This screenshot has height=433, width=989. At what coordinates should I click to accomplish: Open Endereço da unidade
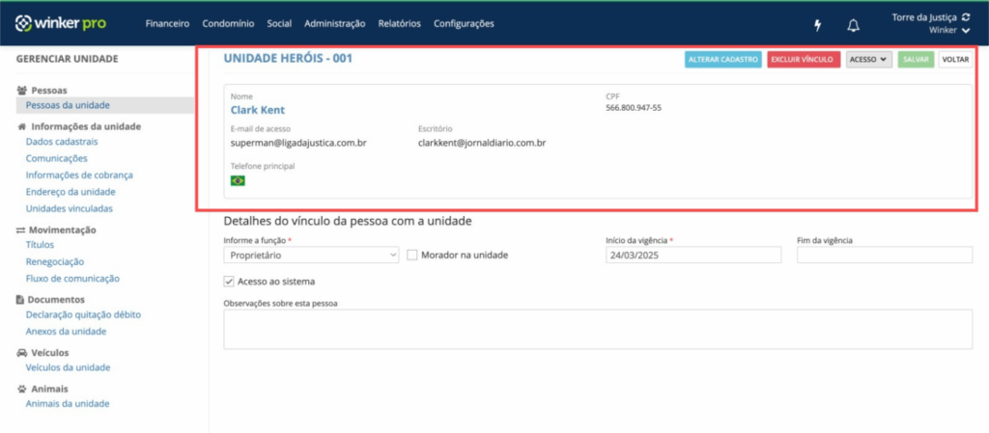pos(71,192)
